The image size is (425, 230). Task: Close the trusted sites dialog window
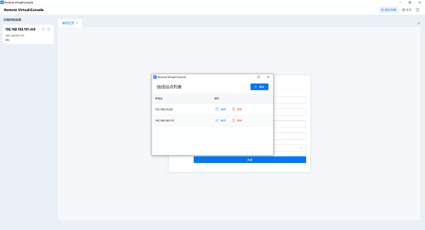coord(269,77)
